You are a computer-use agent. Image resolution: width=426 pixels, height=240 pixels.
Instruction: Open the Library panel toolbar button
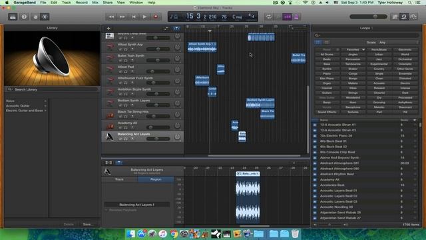tap(13, 17)
